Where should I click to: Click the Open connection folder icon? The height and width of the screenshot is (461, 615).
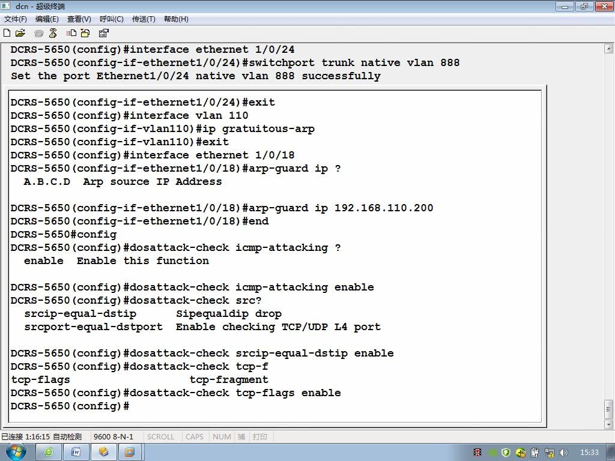[x=20, y=33]
